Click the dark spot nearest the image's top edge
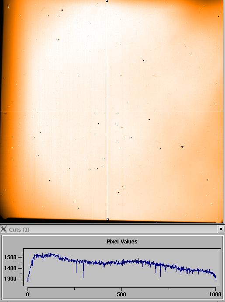The image size is (225, 302). [62, 10]
